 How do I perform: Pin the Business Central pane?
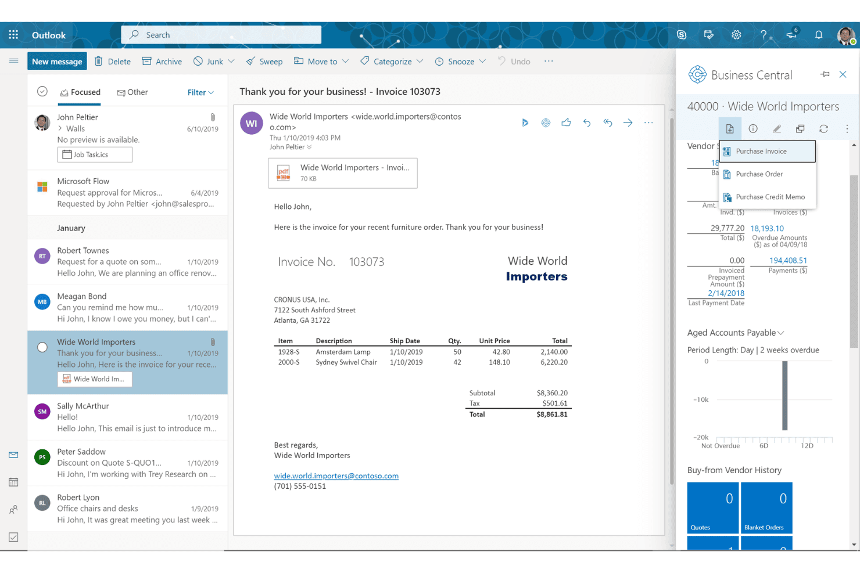click(x=825, y=74)
